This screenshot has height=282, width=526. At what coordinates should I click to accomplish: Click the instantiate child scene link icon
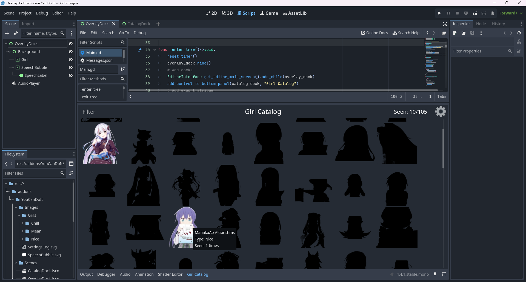tap(16, 33)
